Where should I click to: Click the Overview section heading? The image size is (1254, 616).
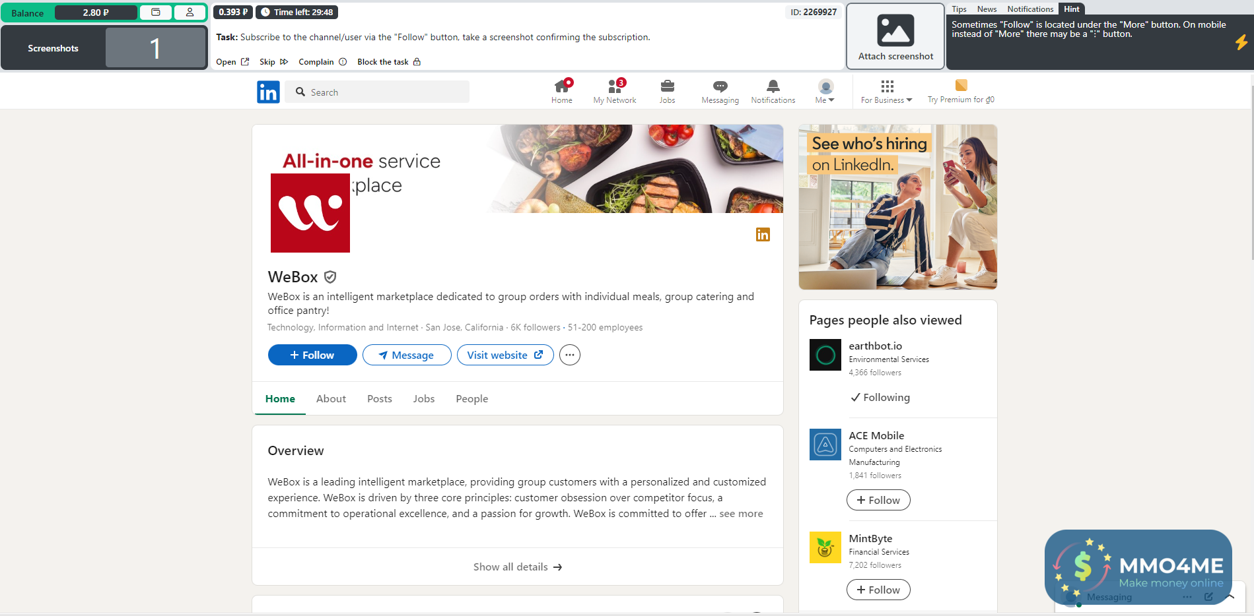click(x=296, y=451)
